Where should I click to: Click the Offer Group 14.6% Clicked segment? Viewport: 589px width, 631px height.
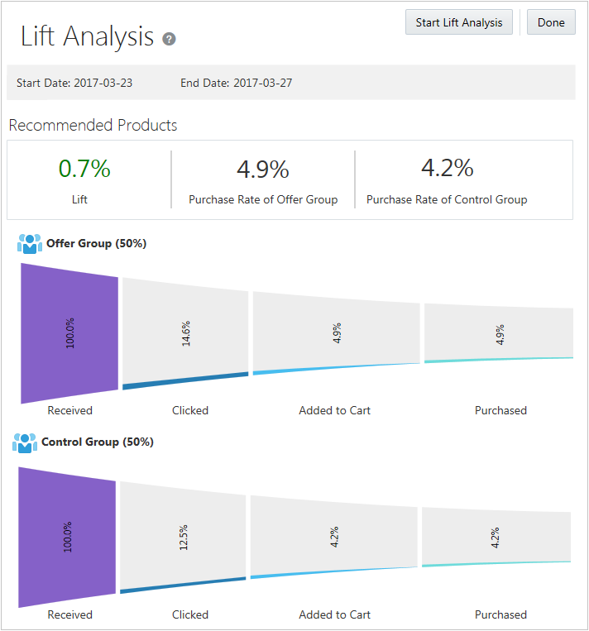pos(185,333)
